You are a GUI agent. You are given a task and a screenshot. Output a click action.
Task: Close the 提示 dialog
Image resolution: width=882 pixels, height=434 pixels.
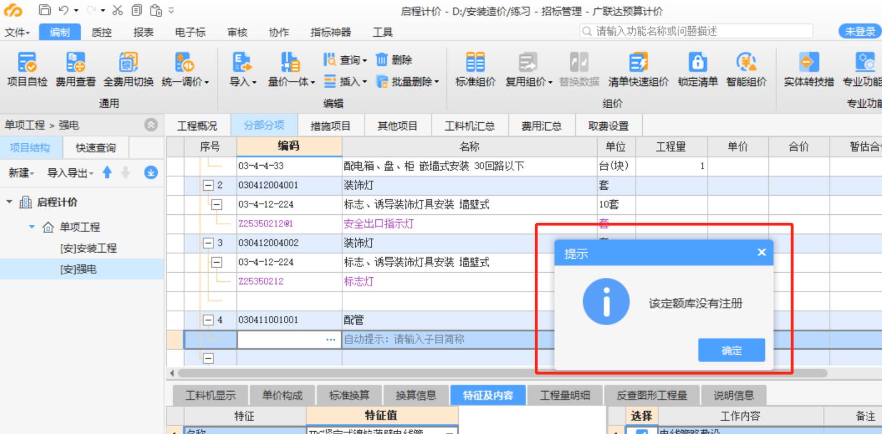(x=762, y=253)
